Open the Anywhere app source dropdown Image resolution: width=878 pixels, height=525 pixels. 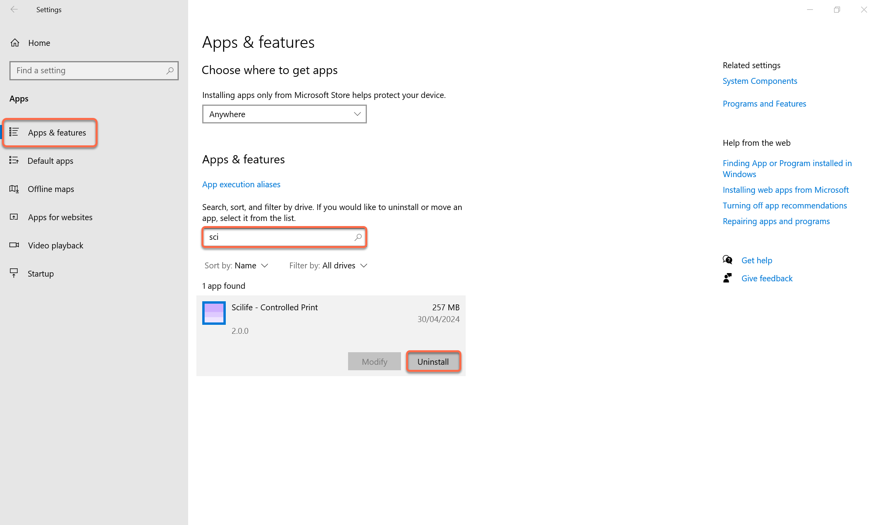coord(285,114)
